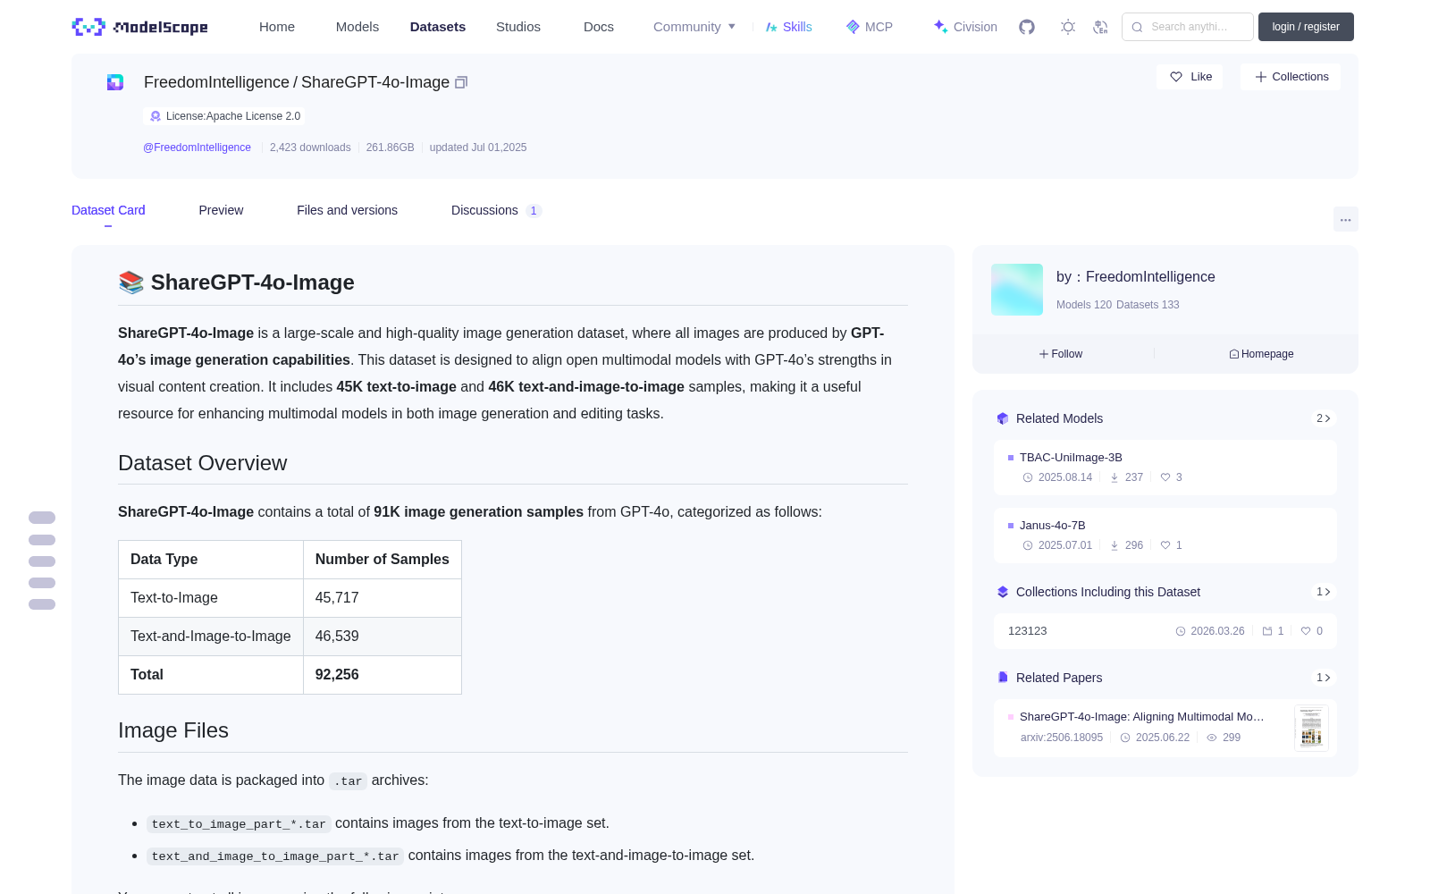Like this dataset
1430x894 pixels.
click(x=1190, y=77)
